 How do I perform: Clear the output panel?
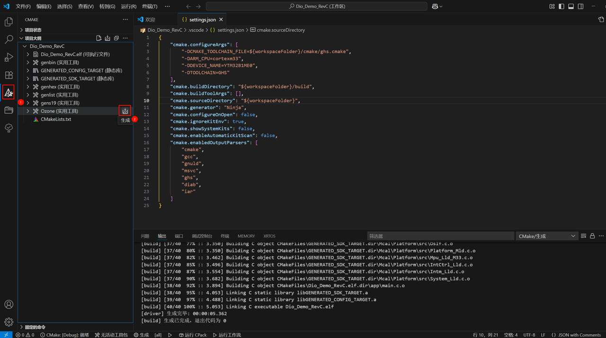tap(584, 236)
